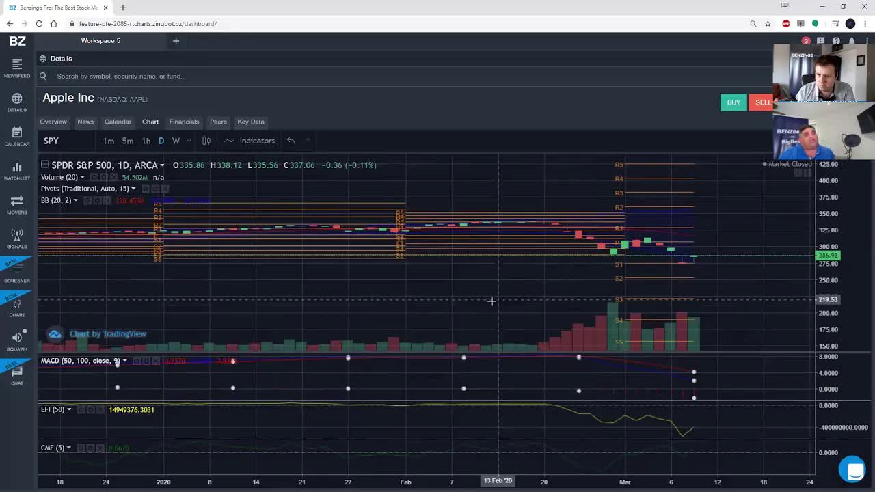The height and width of the screenshot is (492, 875).
Task: Switch to the Key Data tab
Action: pos(251,122)
